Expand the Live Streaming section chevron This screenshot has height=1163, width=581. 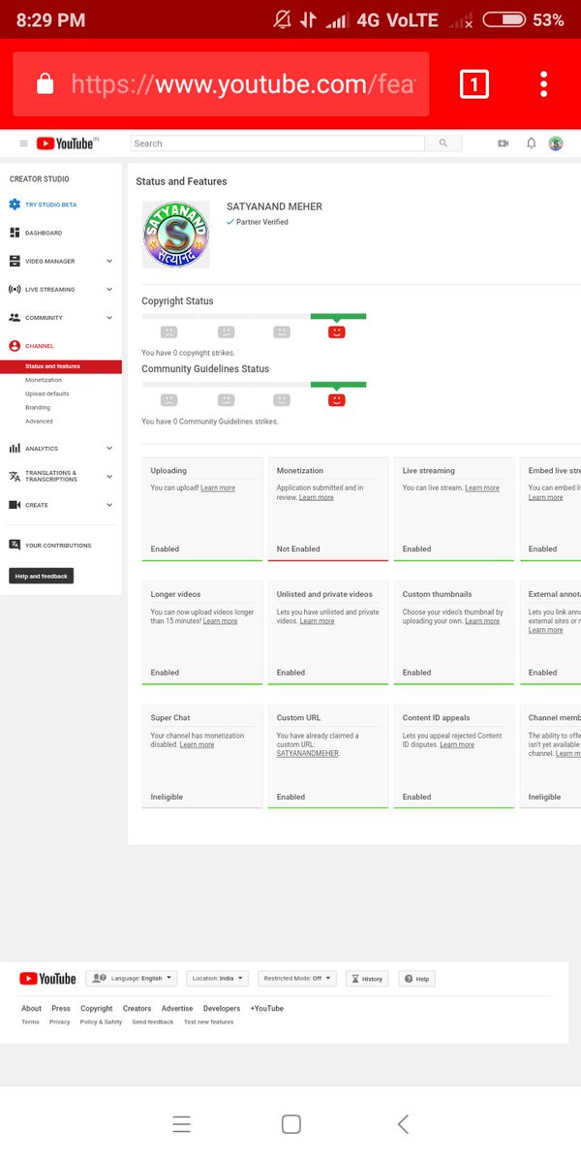109,289
